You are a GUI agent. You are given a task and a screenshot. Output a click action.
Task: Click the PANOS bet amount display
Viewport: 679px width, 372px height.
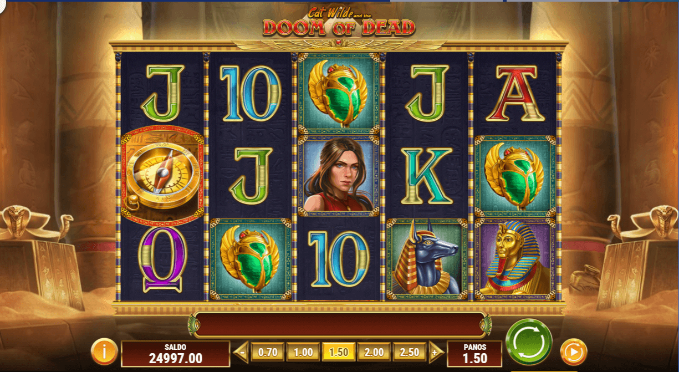[x=474, y=354]
